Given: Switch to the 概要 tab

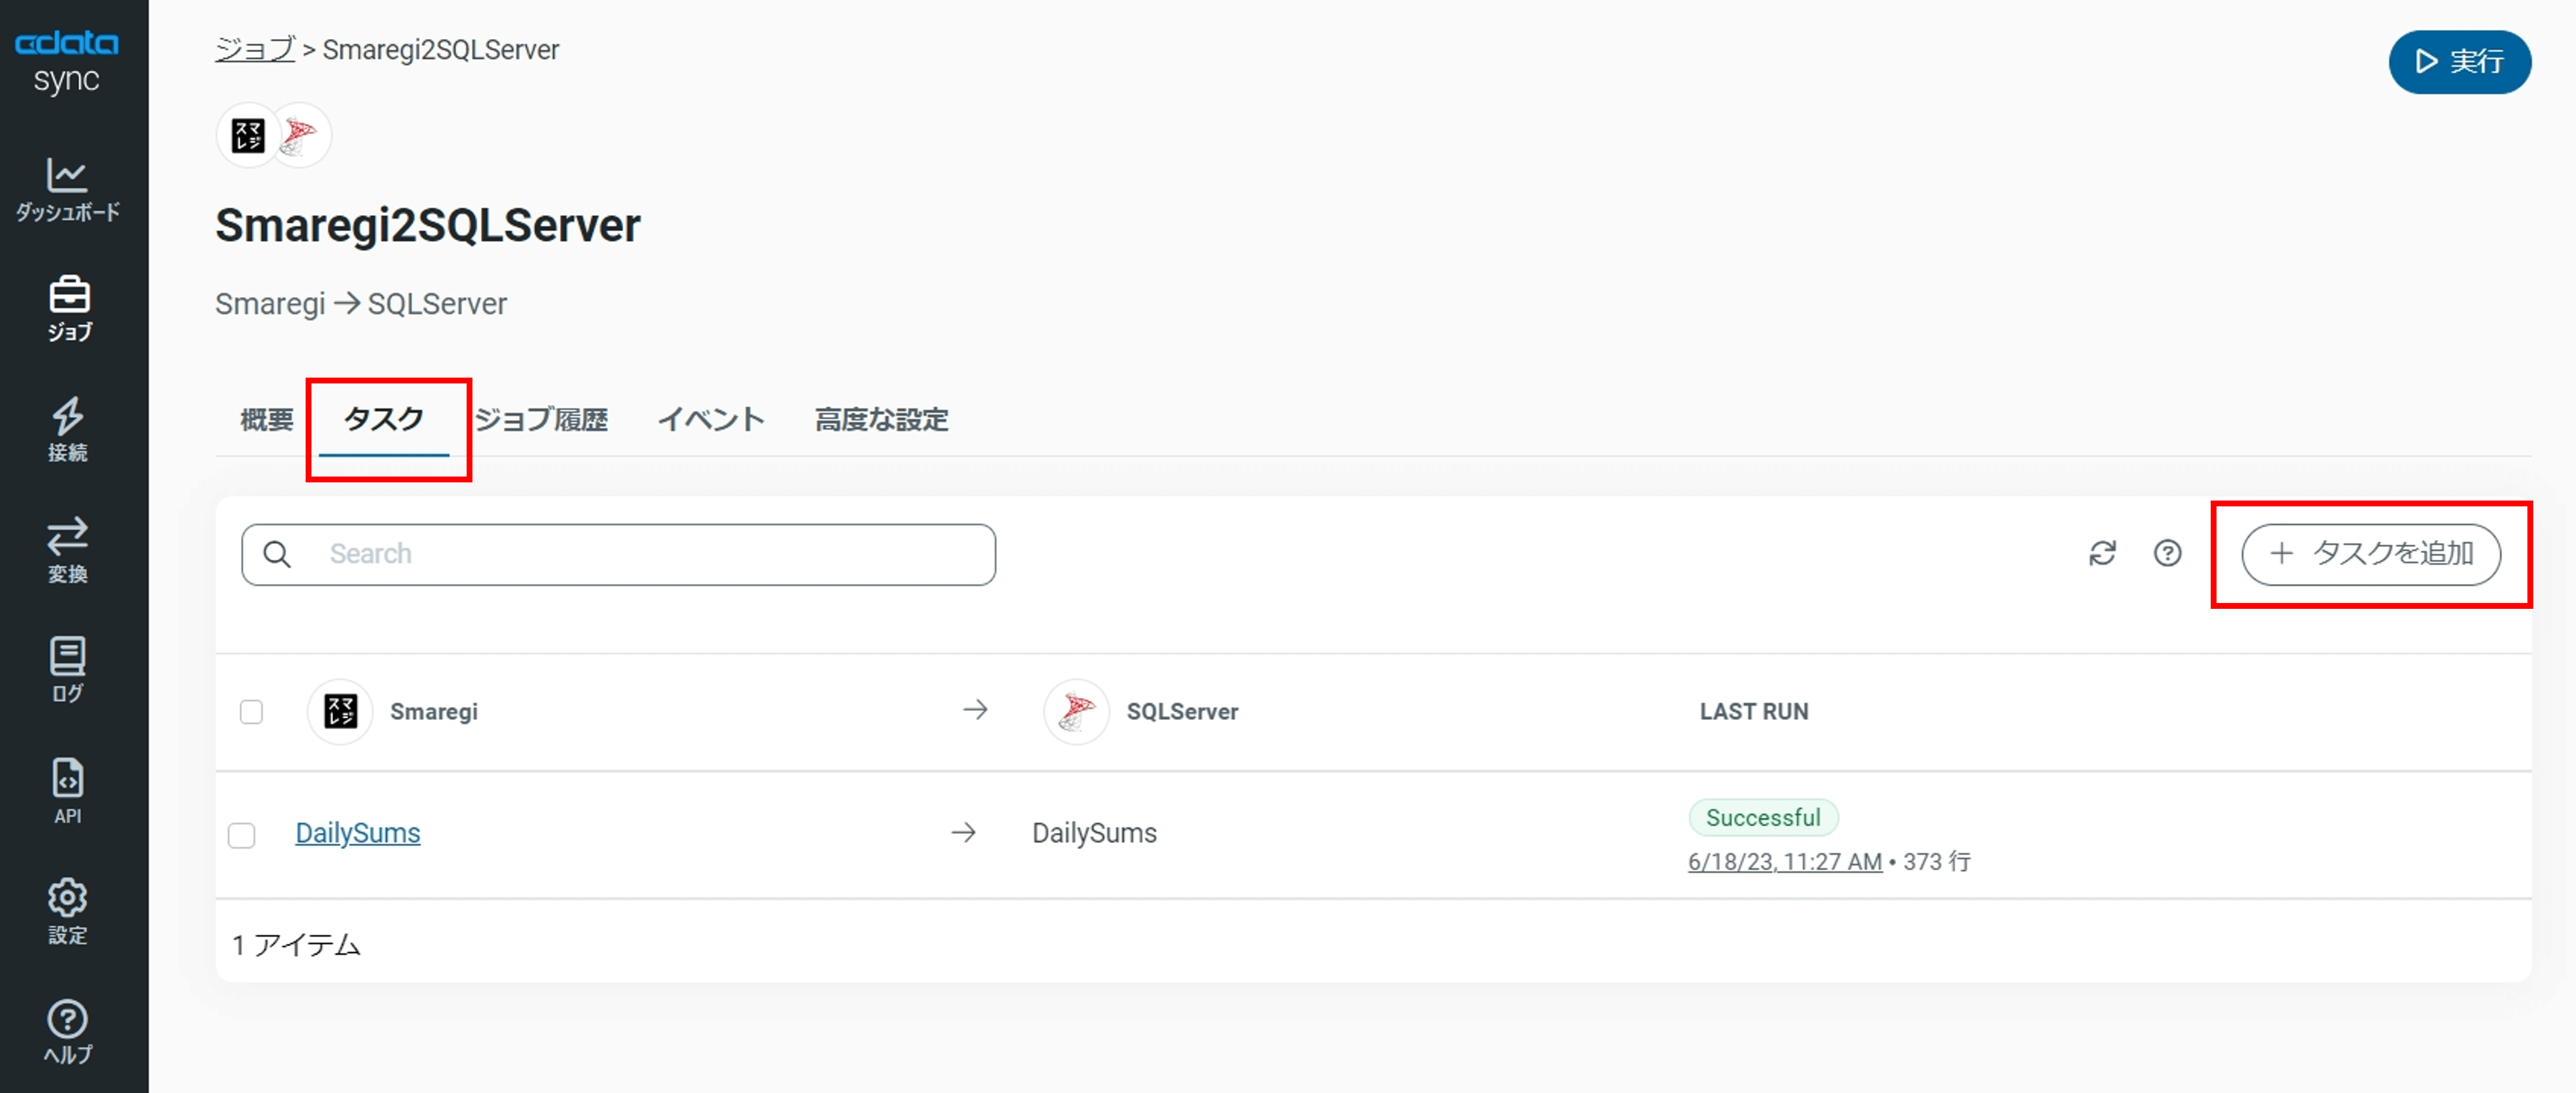Looking at the screenshot, I should [267, 419].
